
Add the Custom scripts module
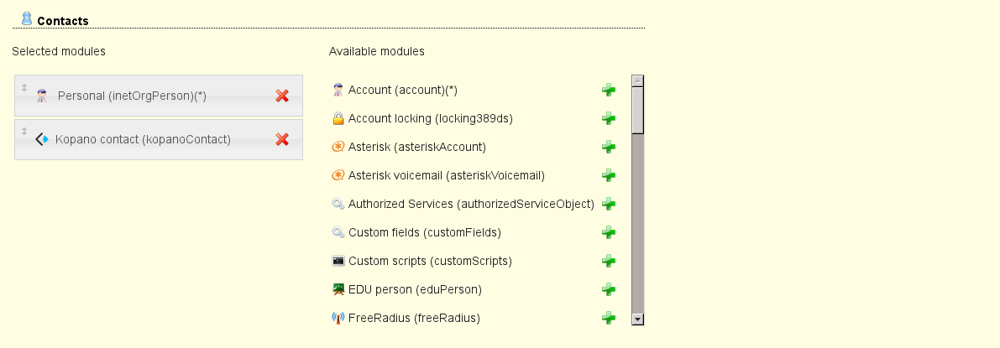[x=609, y=261]
